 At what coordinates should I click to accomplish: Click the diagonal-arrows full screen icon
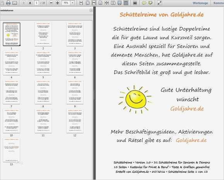159,3
